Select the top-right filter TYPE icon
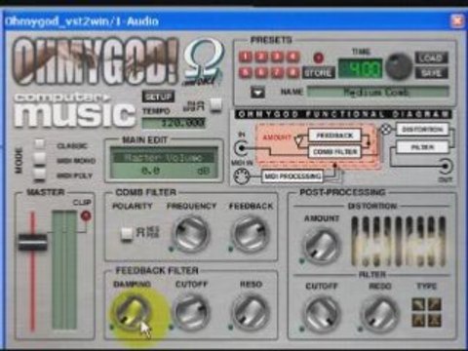Viewport: 468px width, 351px height. (x=435, y=305)
